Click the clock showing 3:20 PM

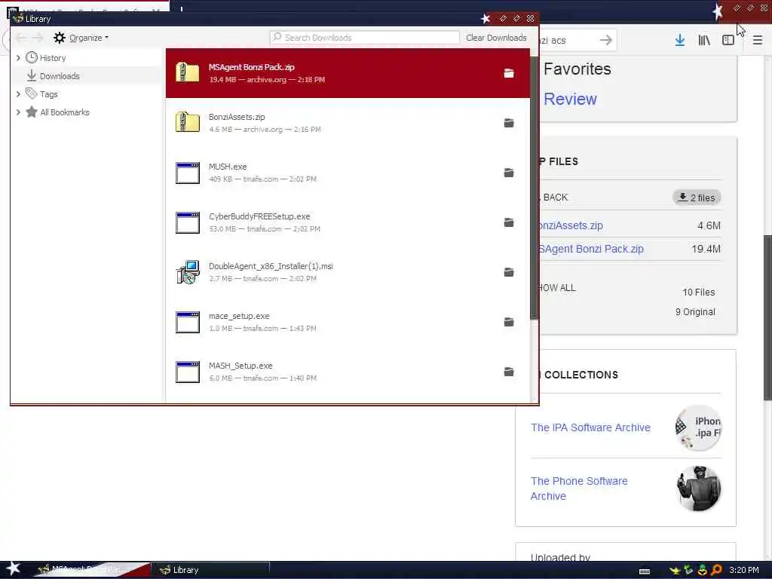(x=743, y=570)
